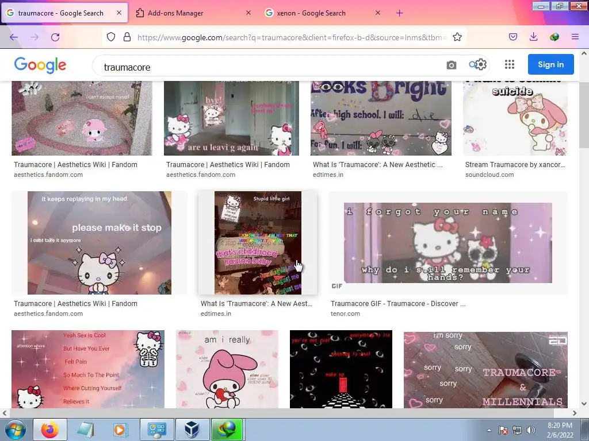
Task: Close the traumacore Google Search tab
Action: tap(119, 13)
